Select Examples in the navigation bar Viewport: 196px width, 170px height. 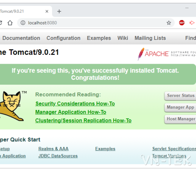tap(99, 38)
